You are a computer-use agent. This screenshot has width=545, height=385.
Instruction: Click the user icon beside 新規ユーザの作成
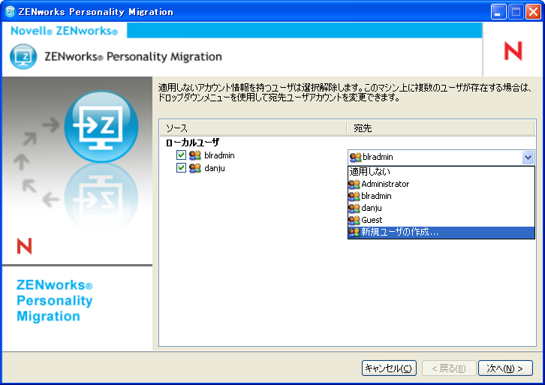[x=354, y=232]
